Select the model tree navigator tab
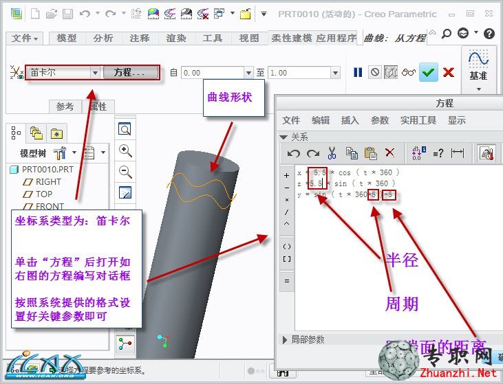The image size is (503, 384). (16, 133)
